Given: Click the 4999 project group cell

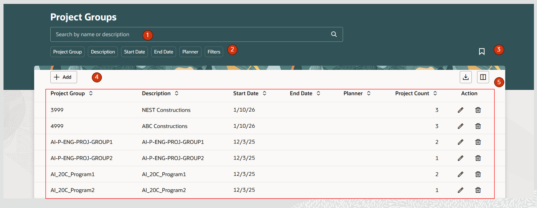Looking at the screenshot, I should click(57, 126).
